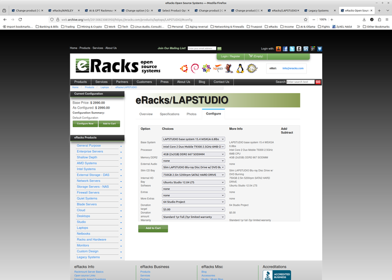Zoom out with the minus icon
This screenshot has width=392, height=280.
[314, 20]
